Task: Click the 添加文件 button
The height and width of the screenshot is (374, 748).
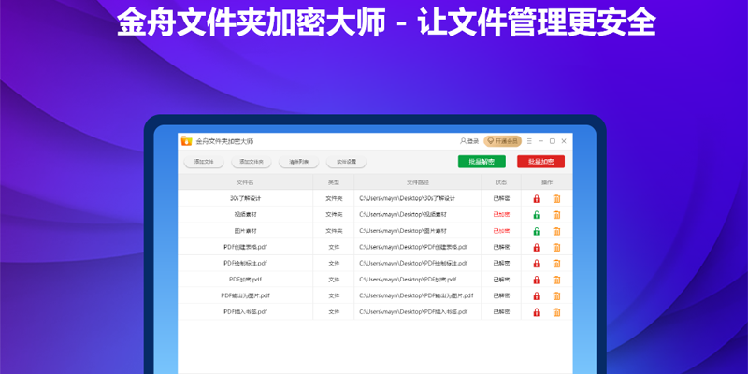Action: (x=204, y=162)
